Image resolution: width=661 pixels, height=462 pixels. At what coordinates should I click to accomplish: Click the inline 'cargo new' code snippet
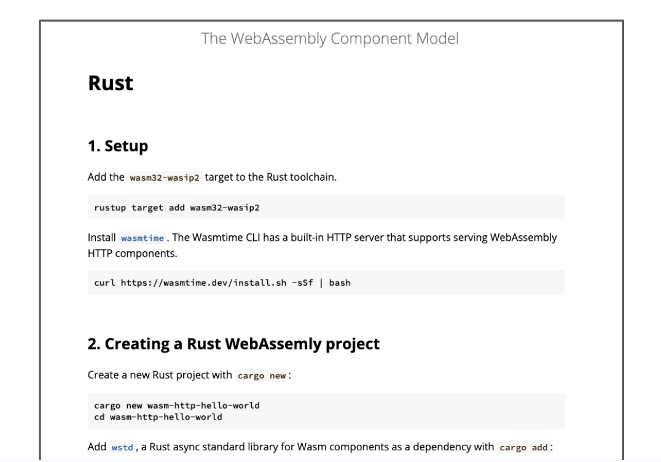(262, 375)
